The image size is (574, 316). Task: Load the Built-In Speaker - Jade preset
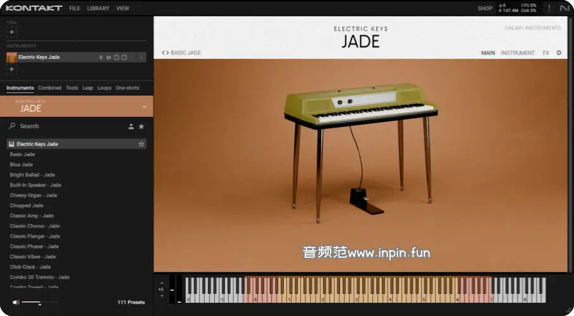coord(35,185)
